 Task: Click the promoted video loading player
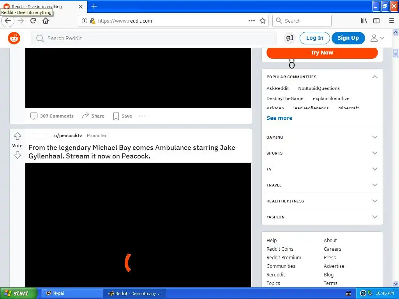(138, 225)
